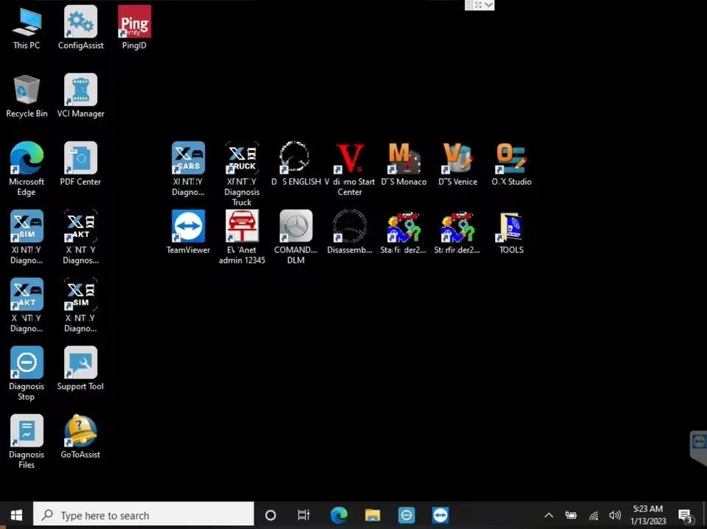707x529 pixels.
Task: Select the Diagnosis Files desktop icon
Action: coord(27,432)
